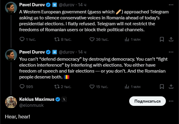The height and width of the screenshot is (124, 179).
Task: View analytics of first tweet (1 млн)
Action: (127, 39)
